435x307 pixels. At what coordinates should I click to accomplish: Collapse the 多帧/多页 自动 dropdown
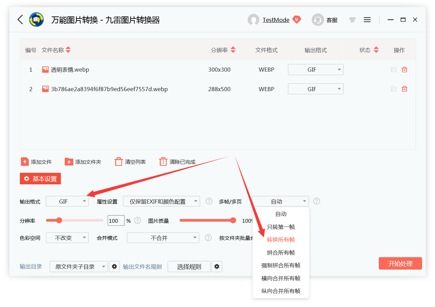[280, 201]
